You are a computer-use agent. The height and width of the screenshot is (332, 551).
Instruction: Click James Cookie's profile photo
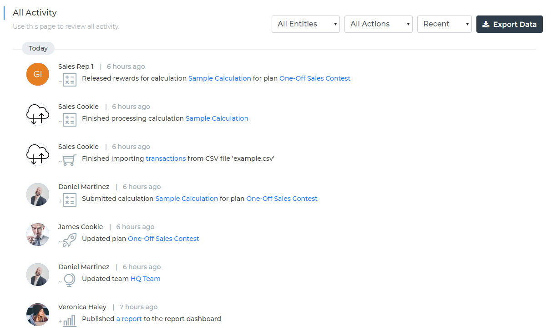[38, 235]
